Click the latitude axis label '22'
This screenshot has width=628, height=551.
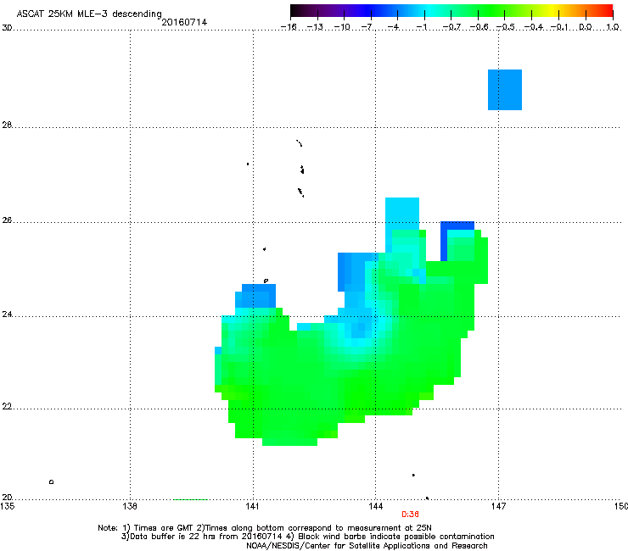(7, 407)
